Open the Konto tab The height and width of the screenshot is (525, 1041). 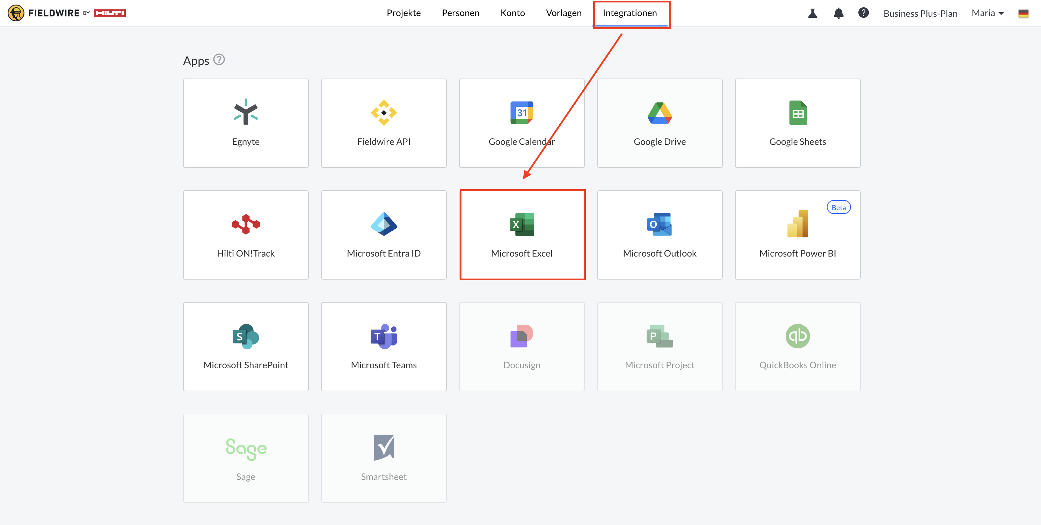point(512,13)
